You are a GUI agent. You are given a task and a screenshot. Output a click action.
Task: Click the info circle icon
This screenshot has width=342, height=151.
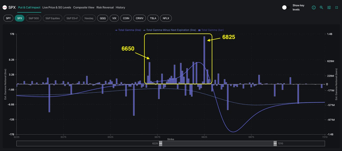pos(314,8)
